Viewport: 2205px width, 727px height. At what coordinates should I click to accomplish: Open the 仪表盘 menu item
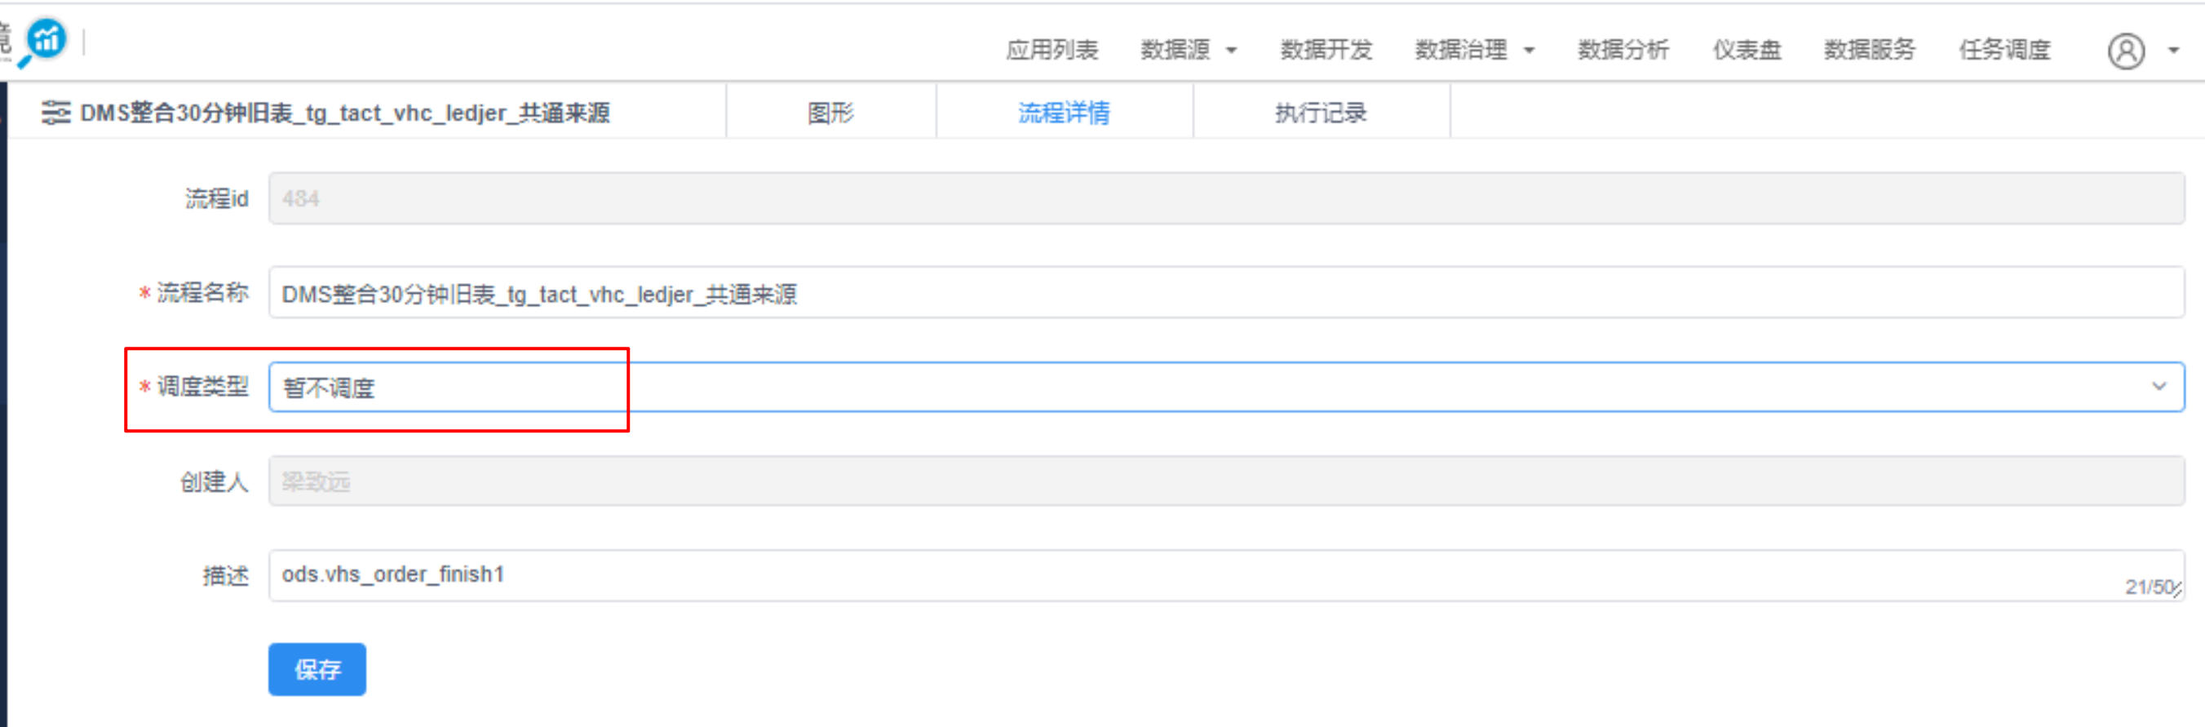click(x=1747, y=50)
